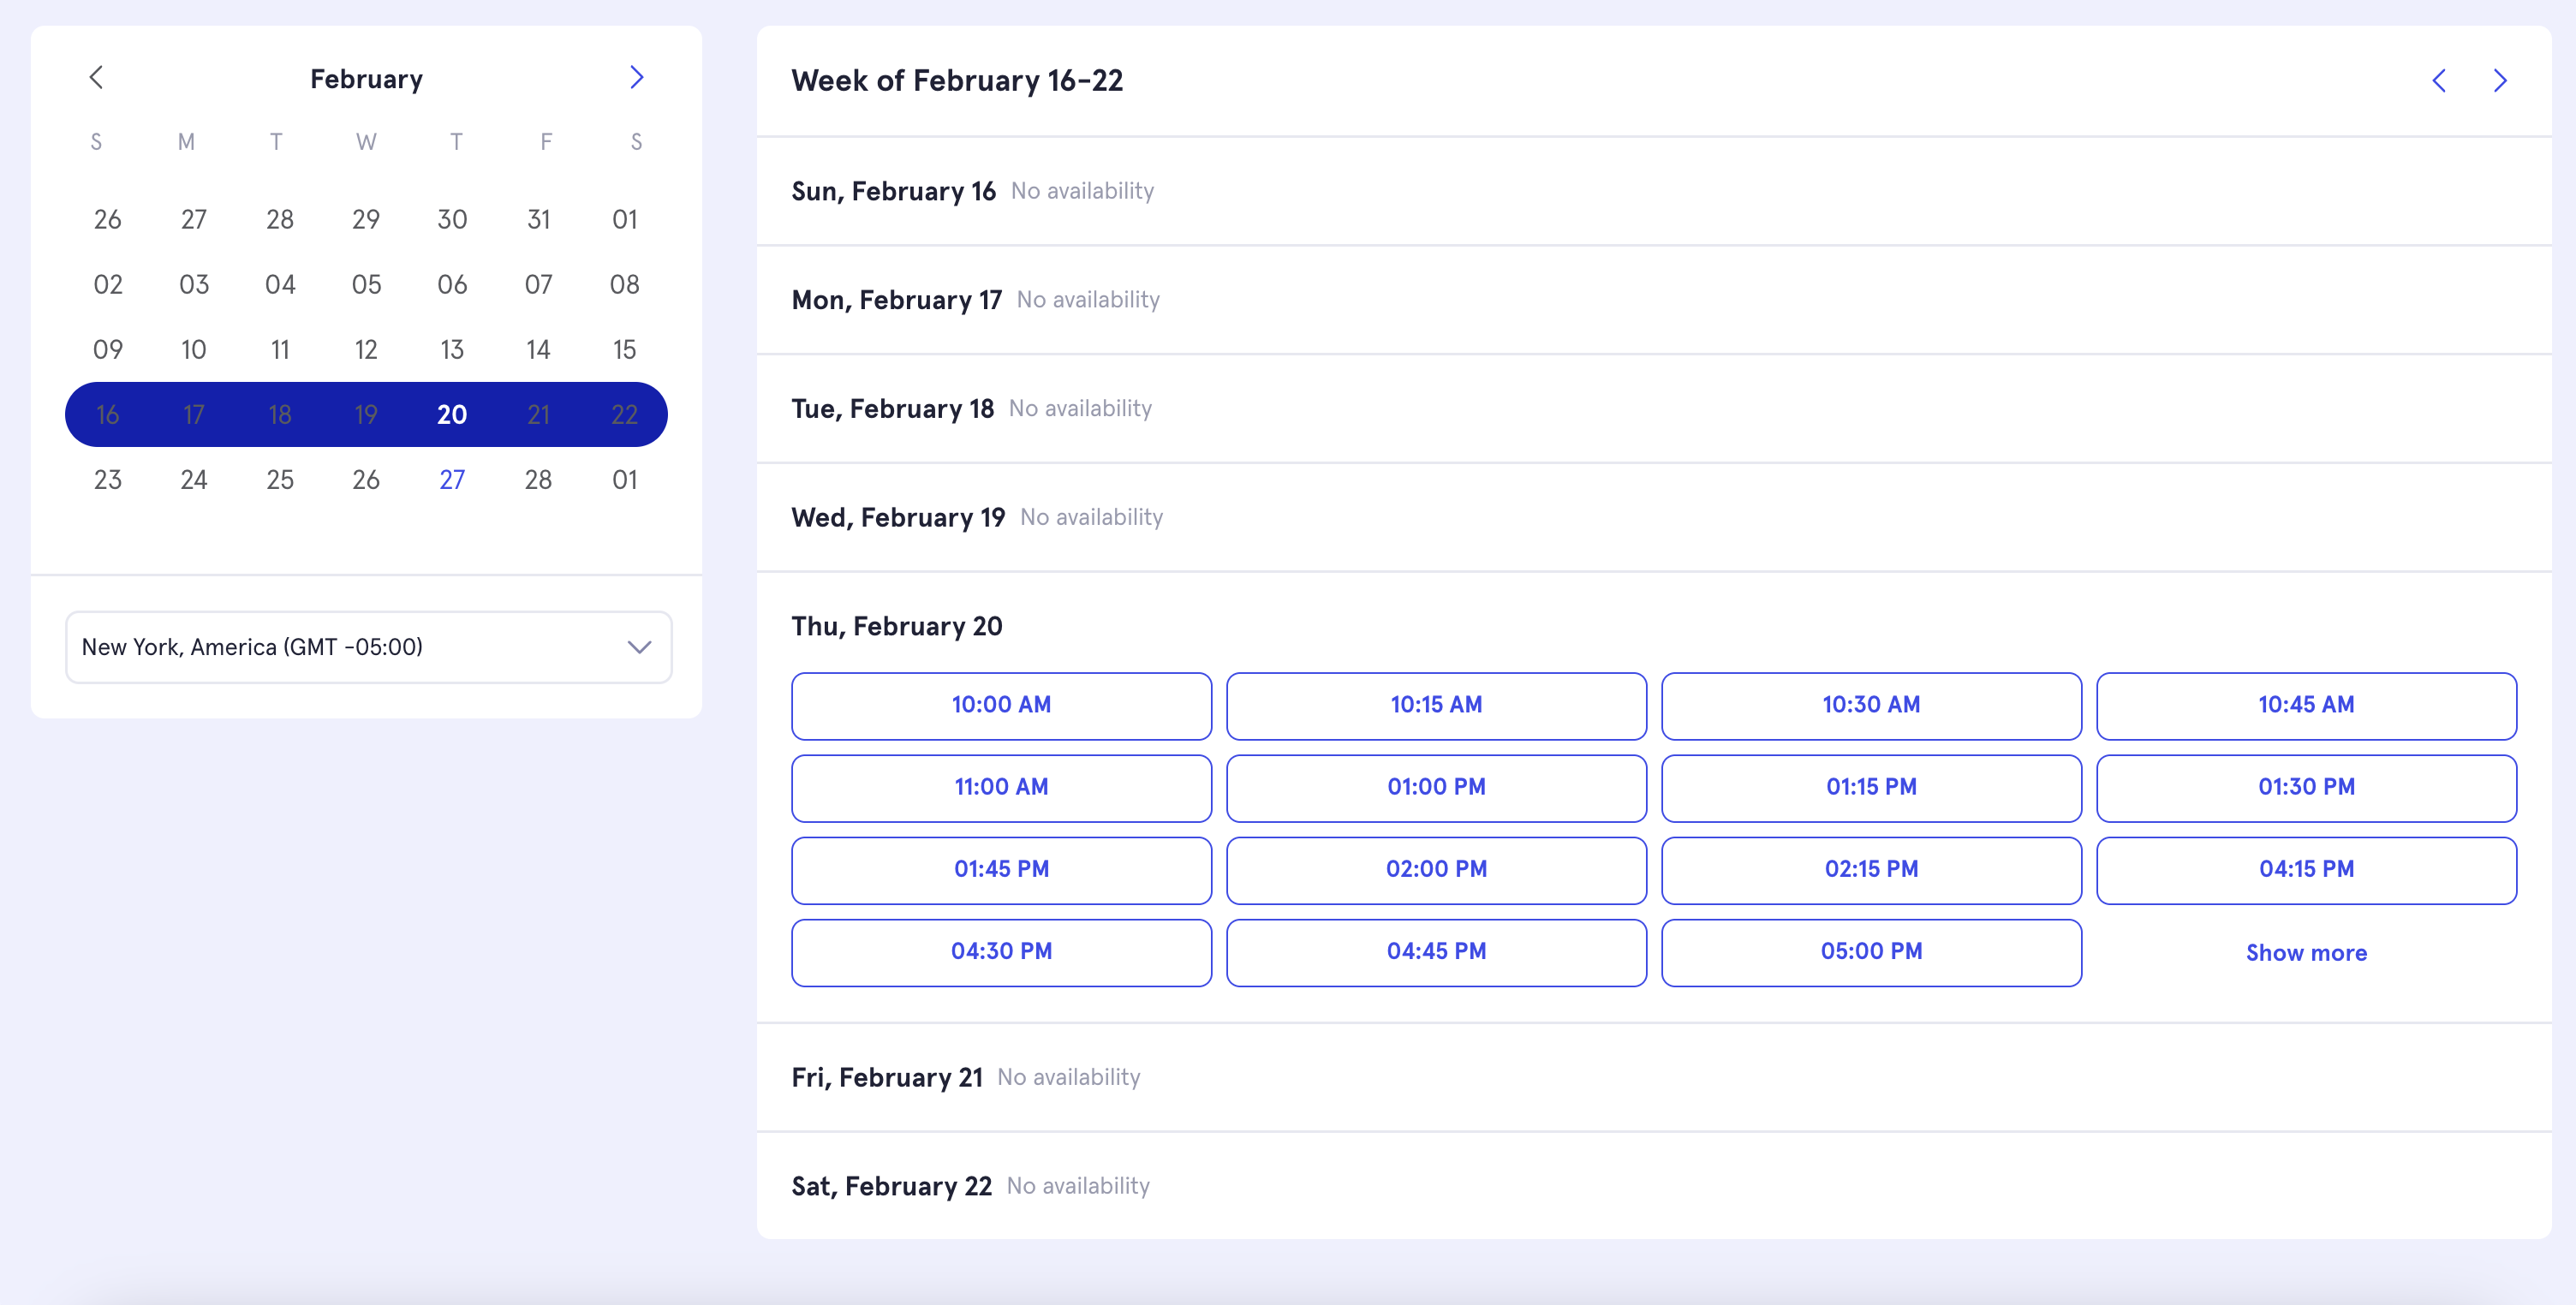Select the 11:00 AM time slot
2576x1305 pixels.
[1001, 787]
